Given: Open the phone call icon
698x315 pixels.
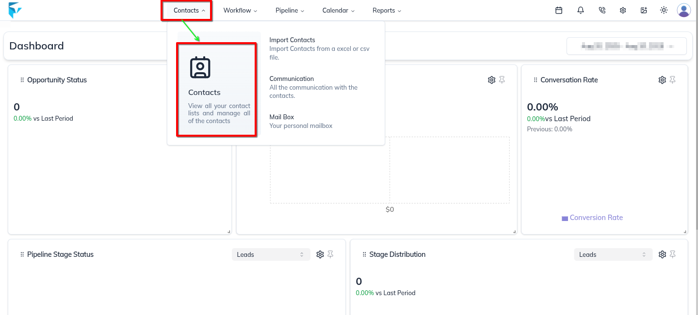Looking at the screenshot, I should [x=602, y=10].
